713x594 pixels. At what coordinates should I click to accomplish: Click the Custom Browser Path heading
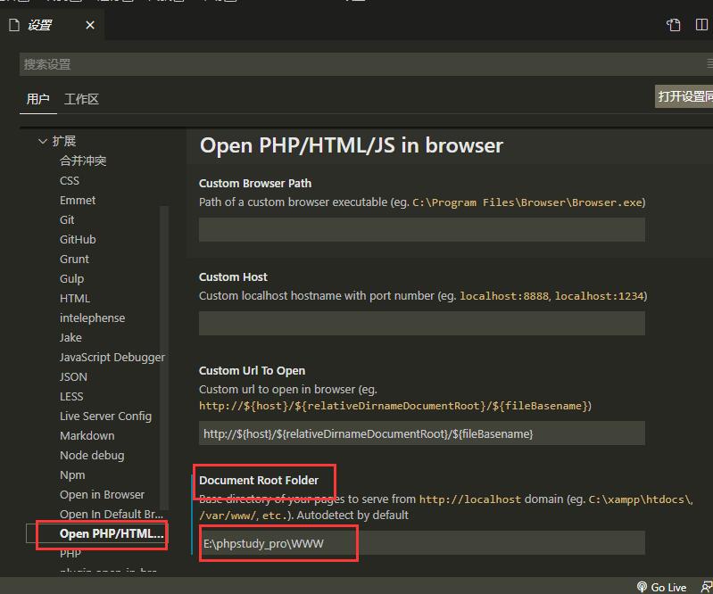point(255,183)
